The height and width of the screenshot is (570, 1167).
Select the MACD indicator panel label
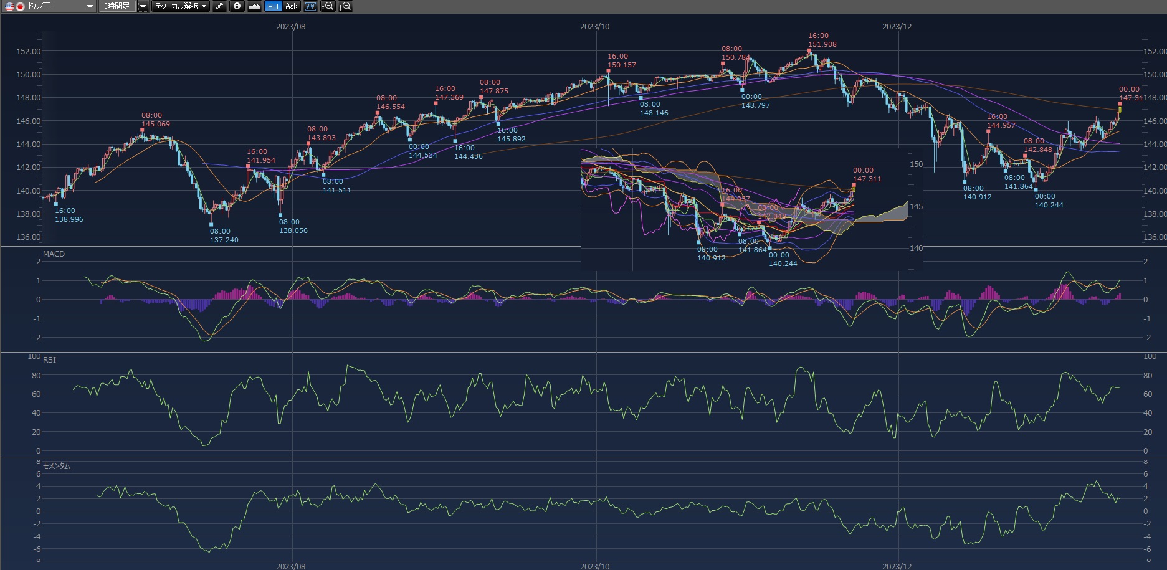[x=54, y=254]
